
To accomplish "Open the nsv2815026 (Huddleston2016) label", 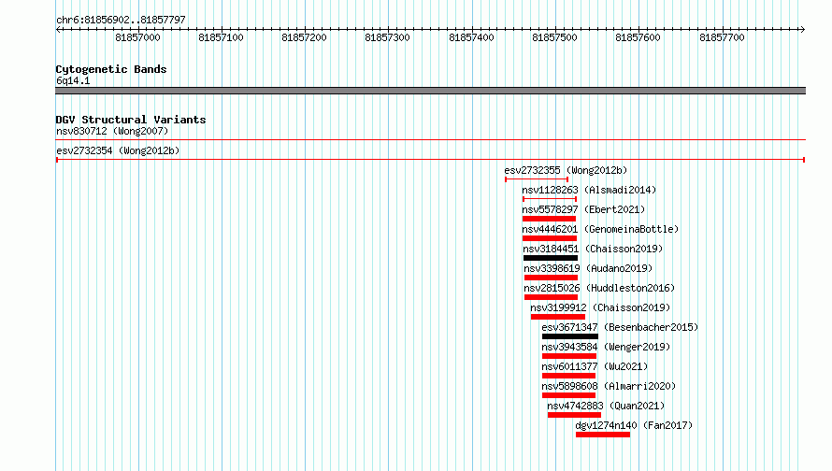I will coord(599,288).
